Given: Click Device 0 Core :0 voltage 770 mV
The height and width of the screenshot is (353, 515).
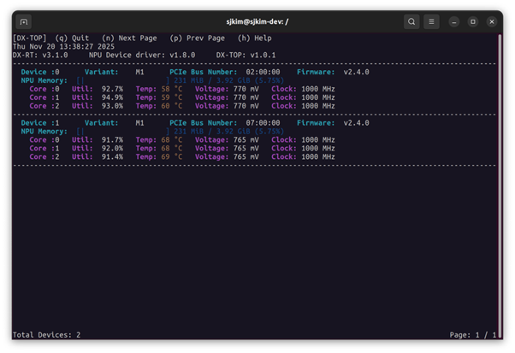Looking at the screenshot, I should (x=246, y=89).
